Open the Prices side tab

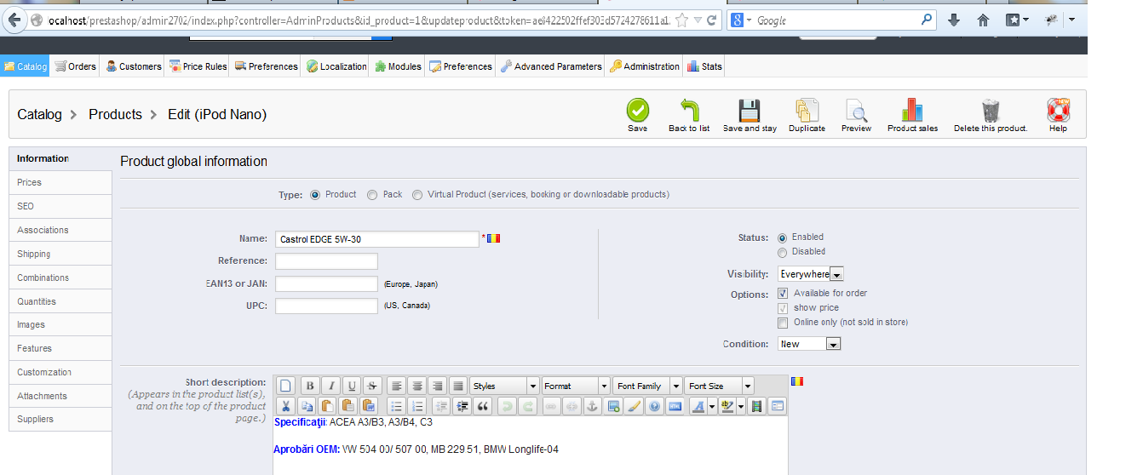point(60,182)
